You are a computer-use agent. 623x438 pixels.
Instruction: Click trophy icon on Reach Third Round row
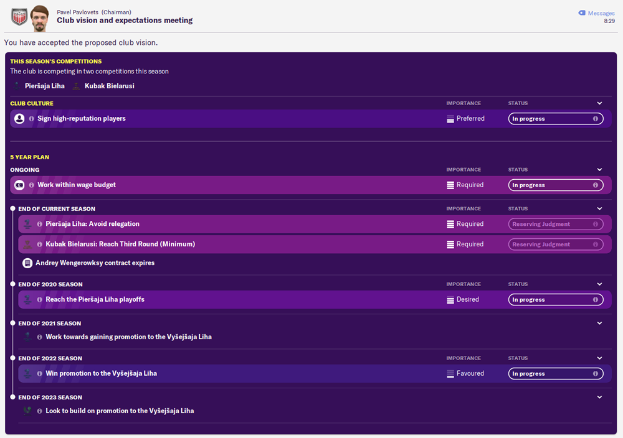point(27,245)
